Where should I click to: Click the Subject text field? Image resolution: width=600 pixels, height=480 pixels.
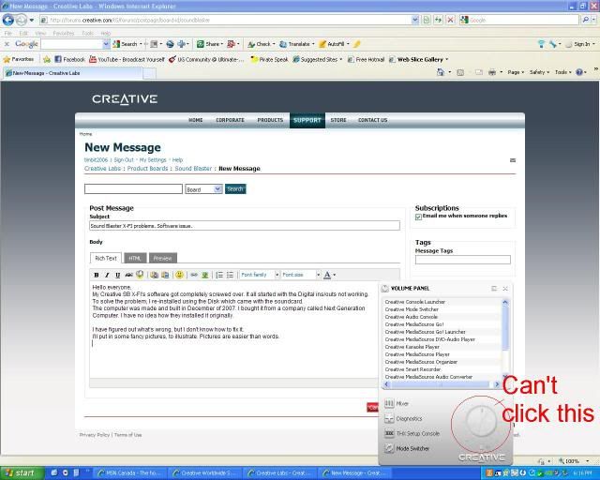click(245, 226)
